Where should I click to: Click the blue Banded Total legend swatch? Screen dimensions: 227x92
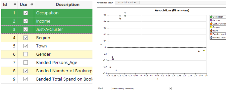click(x=211, y=38)
